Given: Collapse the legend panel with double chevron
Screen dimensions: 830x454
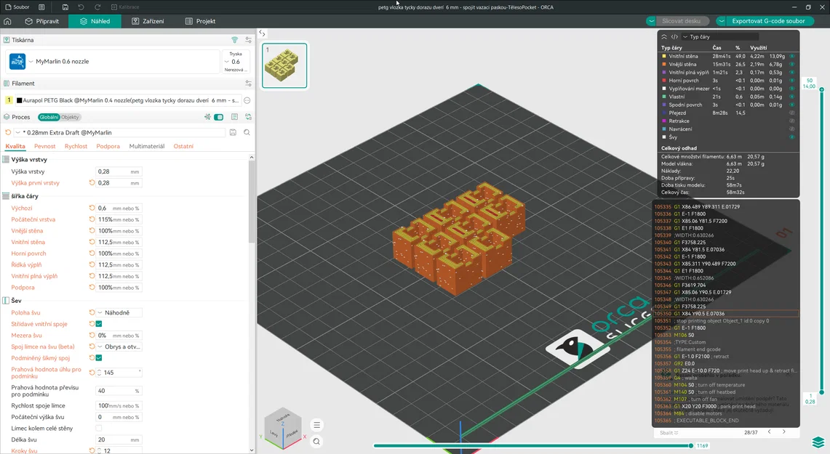Looking at the screenshot, I should [664, 37].
